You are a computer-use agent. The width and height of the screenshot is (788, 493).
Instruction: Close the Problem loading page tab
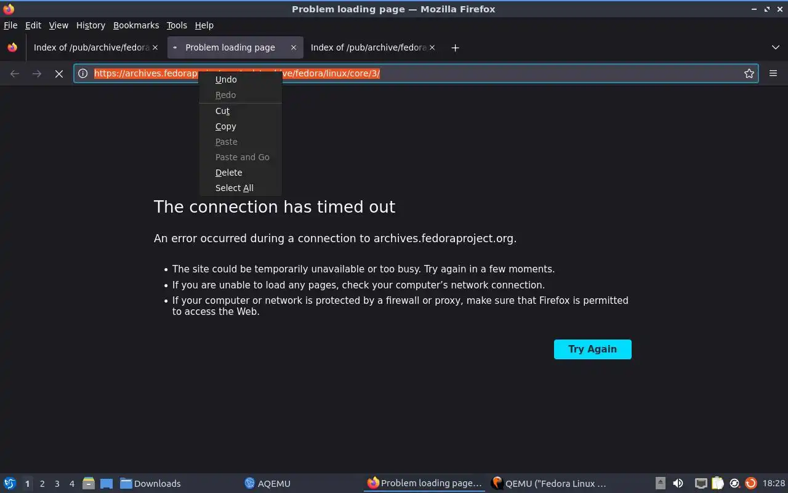[x=294, y=47]
